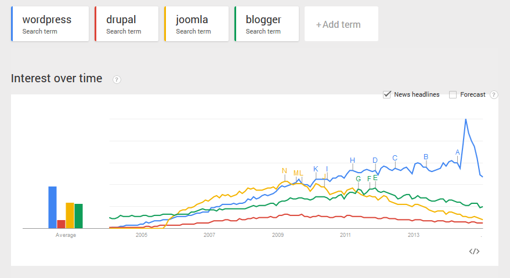Enable the Forecast checkbox
Image resolution: width=510 pixels, height=278 pixels.
[453, 94]
